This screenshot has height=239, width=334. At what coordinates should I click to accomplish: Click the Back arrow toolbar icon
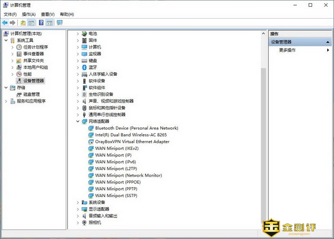[x=5, y=22]
